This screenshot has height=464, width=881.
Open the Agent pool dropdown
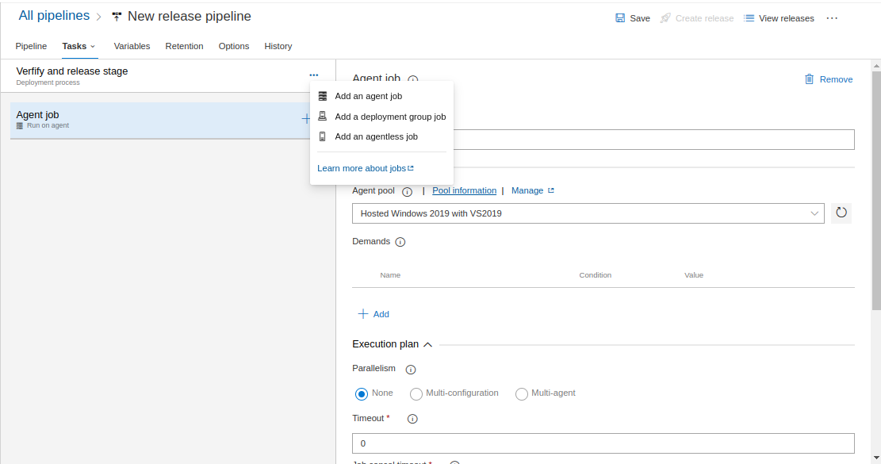point(588,213)
